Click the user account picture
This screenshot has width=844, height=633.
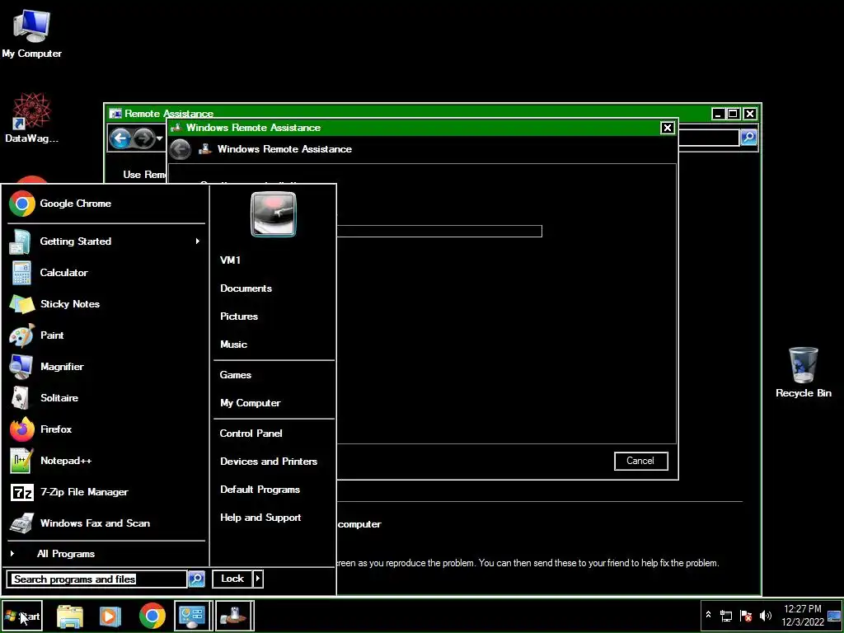pyautogui.click(x=274, y=214)
